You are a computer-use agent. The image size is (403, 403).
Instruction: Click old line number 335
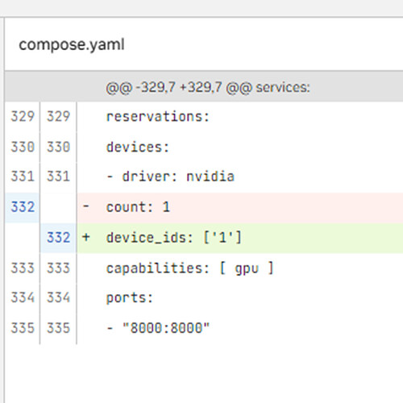(x=23, y=328)
